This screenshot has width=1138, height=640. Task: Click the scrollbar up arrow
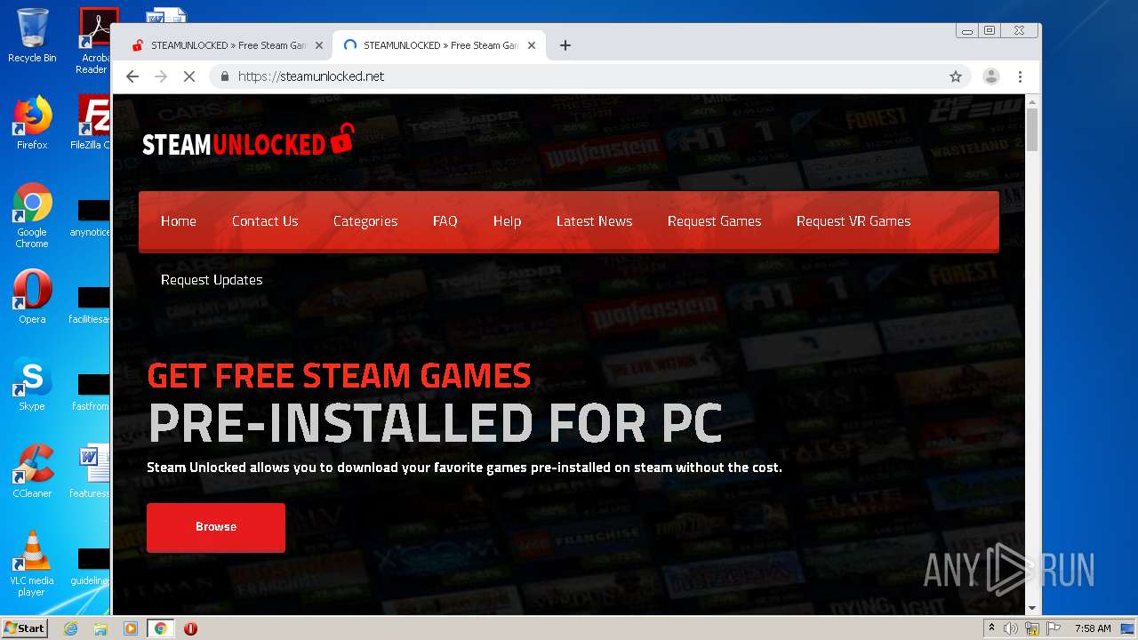tap(1032, 101)
